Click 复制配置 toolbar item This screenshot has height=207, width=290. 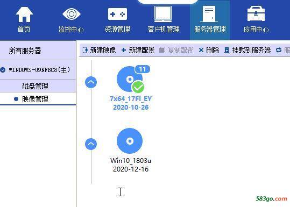[x=176, y=50]
